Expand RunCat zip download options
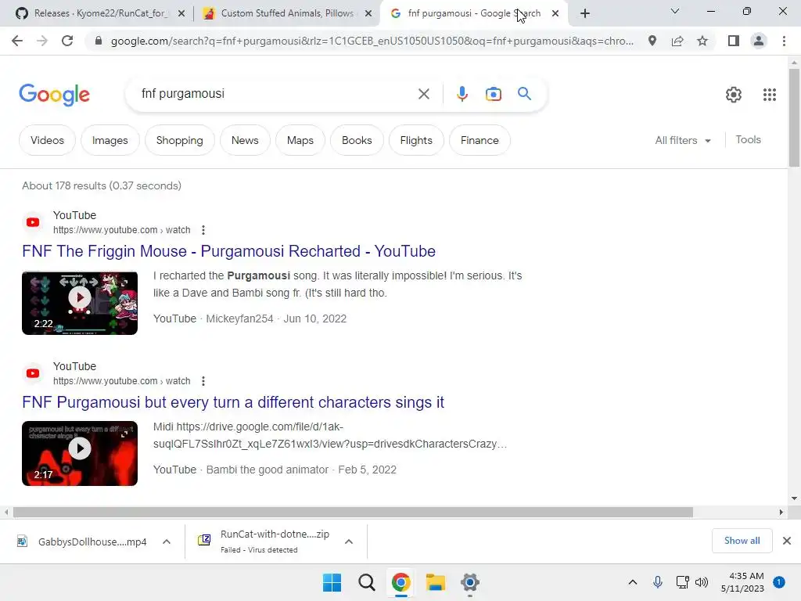The image size is (801, 601). [x=349, y=542]
